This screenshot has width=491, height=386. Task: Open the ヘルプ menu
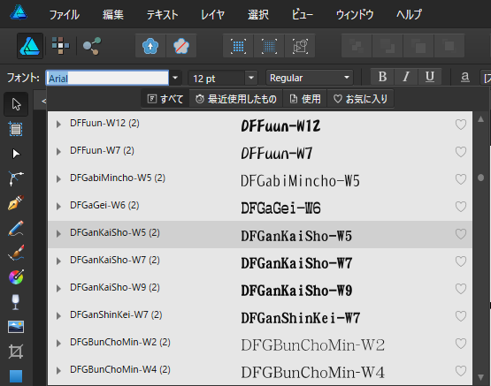coord(409,15)
